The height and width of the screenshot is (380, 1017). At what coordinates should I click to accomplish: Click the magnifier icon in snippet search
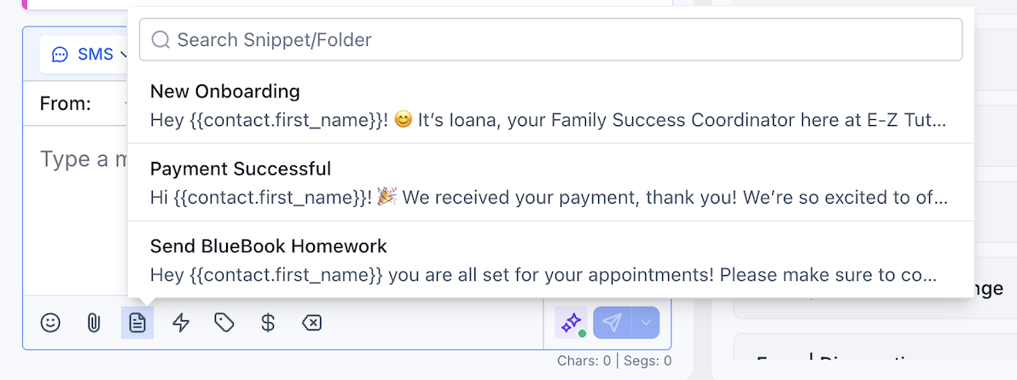tap(160, 39)
